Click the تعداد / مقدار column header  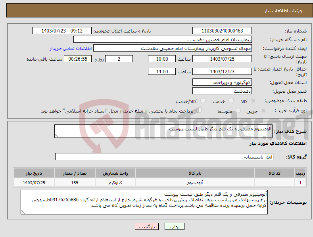(x=75, y=173)
